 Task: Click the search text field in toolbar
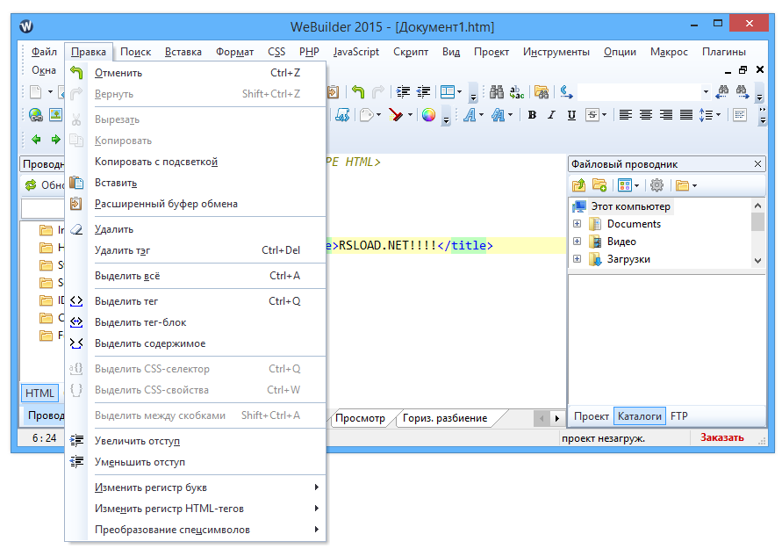coord(640,91)
